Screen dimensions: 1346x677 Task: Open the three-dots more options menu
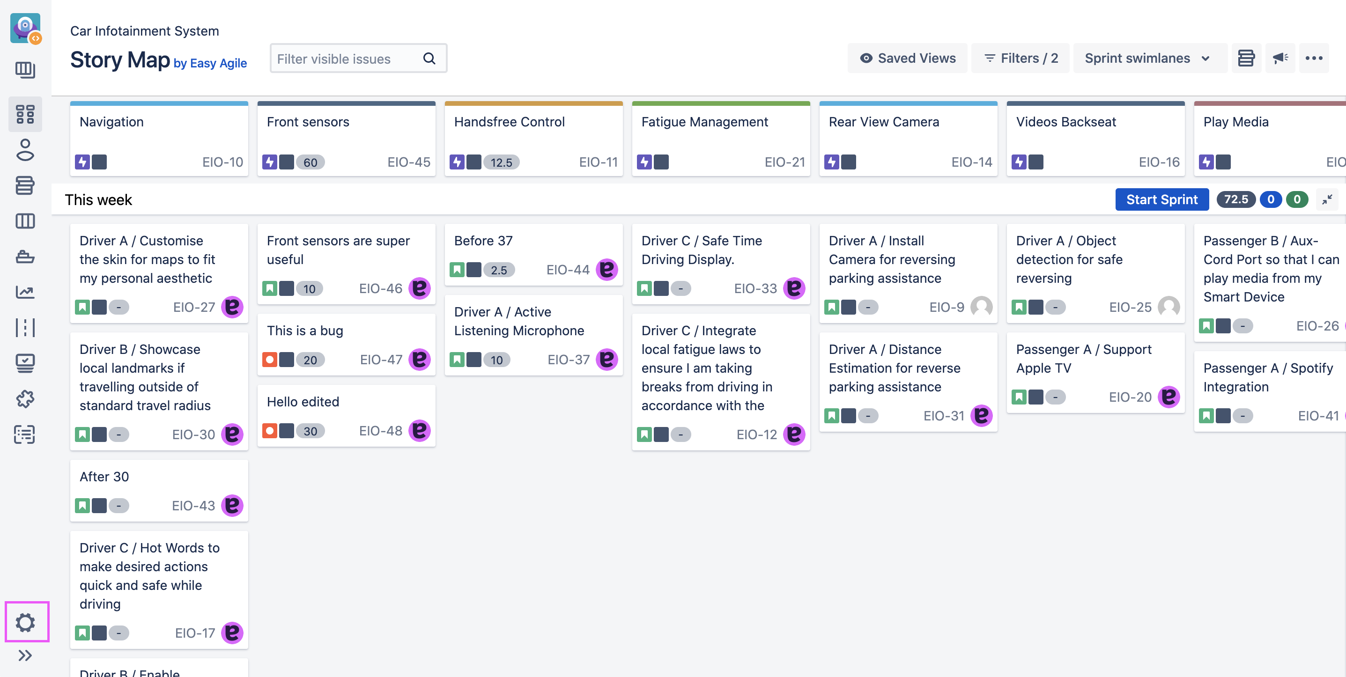click(1314, 58)
